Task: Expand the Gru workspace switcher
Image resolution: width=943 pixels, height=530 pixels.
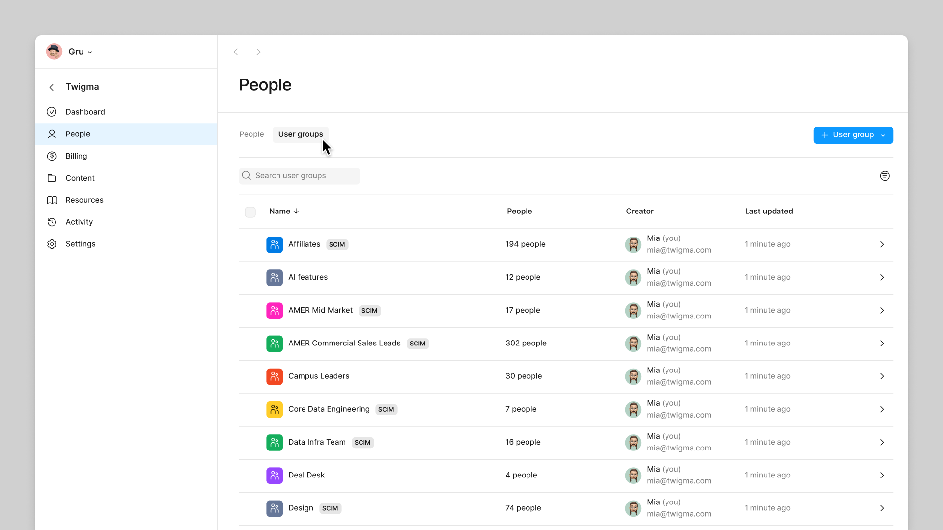Action: coord(69,52)
